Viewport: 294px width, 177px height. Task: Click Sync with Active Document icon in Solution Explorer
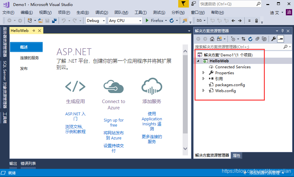243,39
